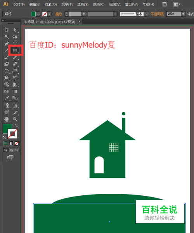Enable Draw Behind mode
Screen dimensions: 194x233
[x=11, y=150]
